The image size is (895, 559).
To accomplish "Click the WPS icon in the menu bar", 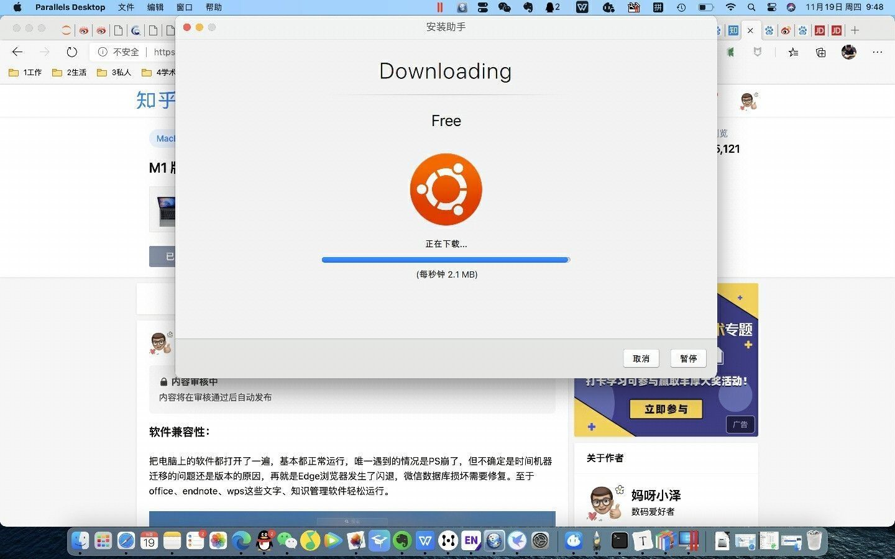I will (x=582, y=7).
